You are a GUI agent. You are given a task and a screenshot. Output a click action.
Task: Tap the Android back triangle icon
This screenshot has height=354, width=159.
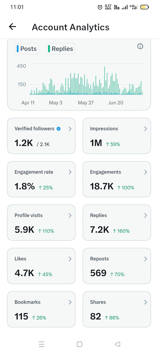(117, 344)
